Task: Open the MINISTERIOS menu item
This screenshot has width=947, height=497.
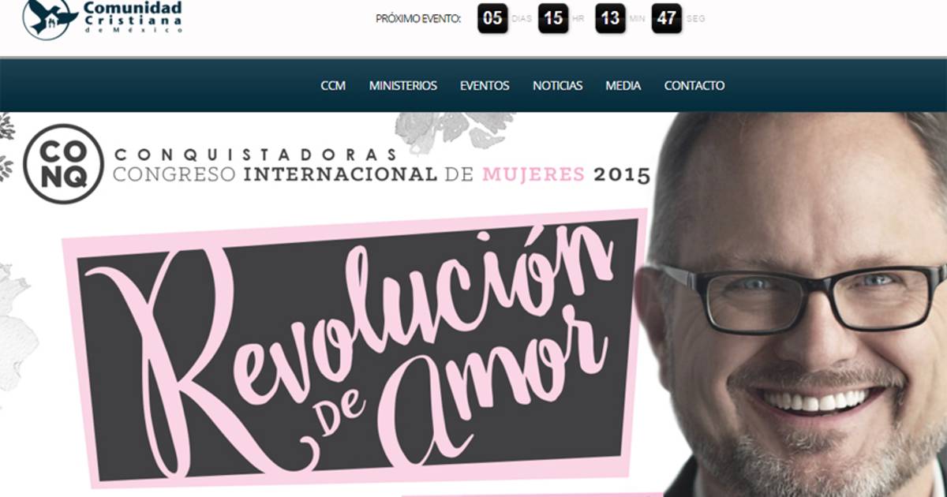Action: click(x=403, y=85)
